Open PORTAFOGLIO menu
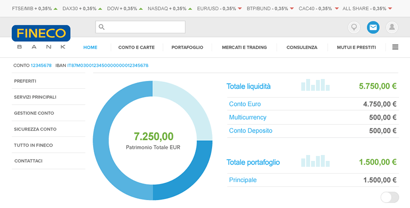This screenshot has height=208, width=410. coord(187,48)
